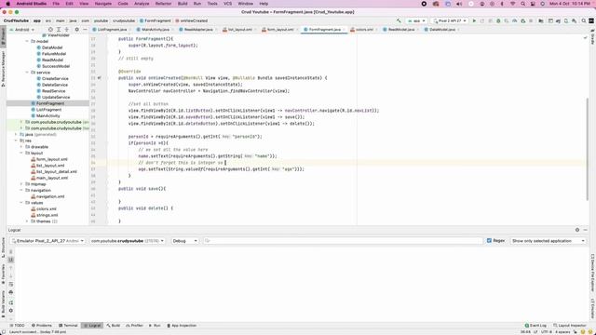Switch to colors.xml editor tab
Viewport: 596px width, 335px height.
coord(364,29)
